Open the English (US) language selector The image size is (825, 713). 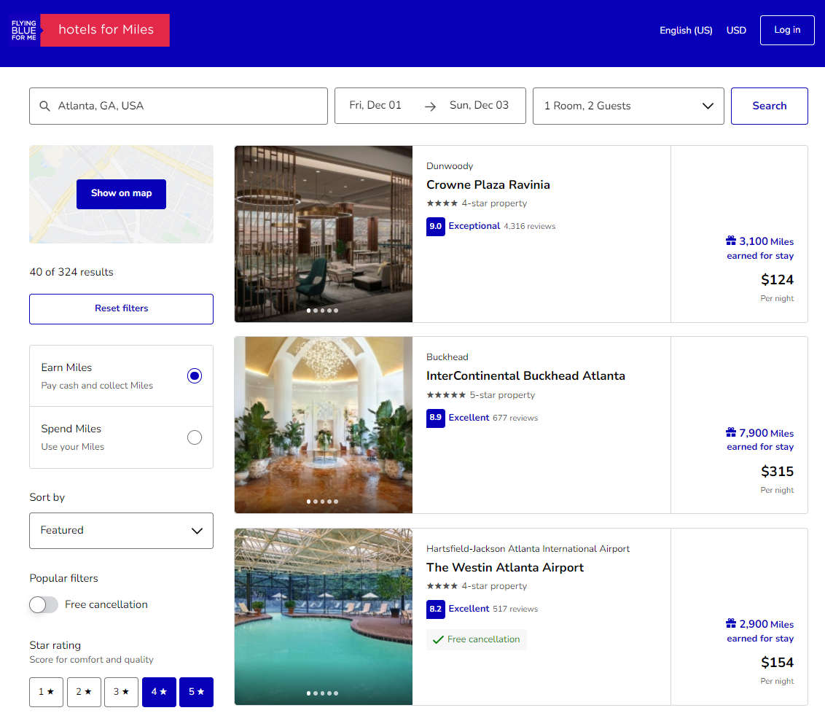tap(686, 30)
